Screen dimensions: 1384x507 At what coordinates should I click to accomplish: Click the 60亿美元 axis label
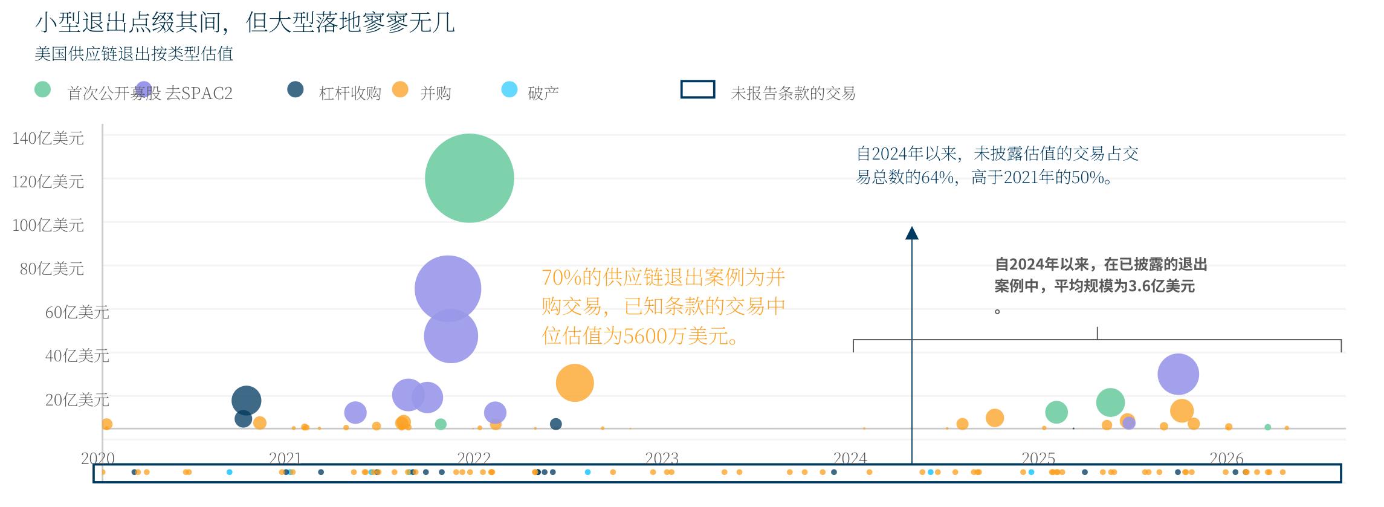[x=77, y=312]
